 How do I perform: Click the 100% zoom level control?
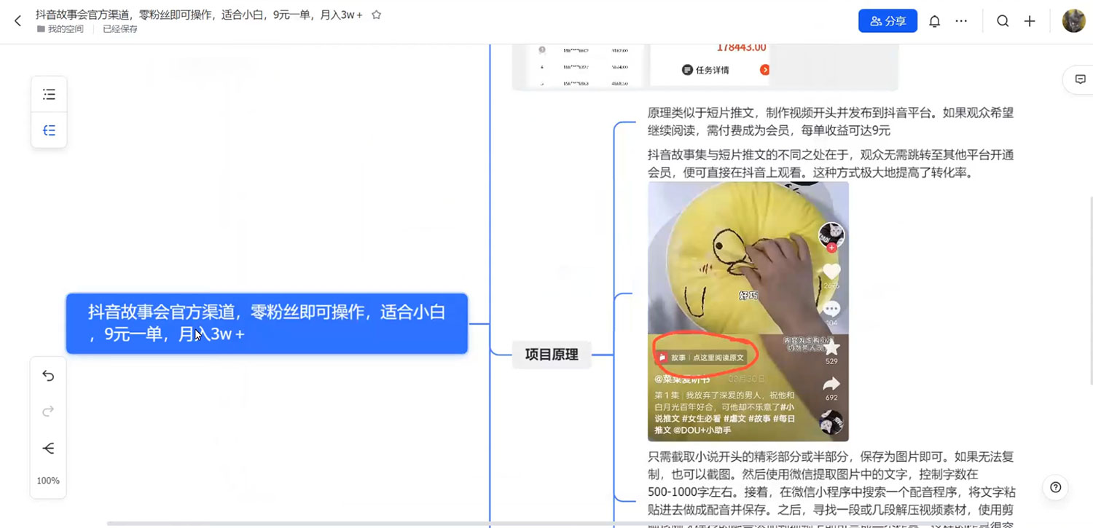(x=47, y=480)
